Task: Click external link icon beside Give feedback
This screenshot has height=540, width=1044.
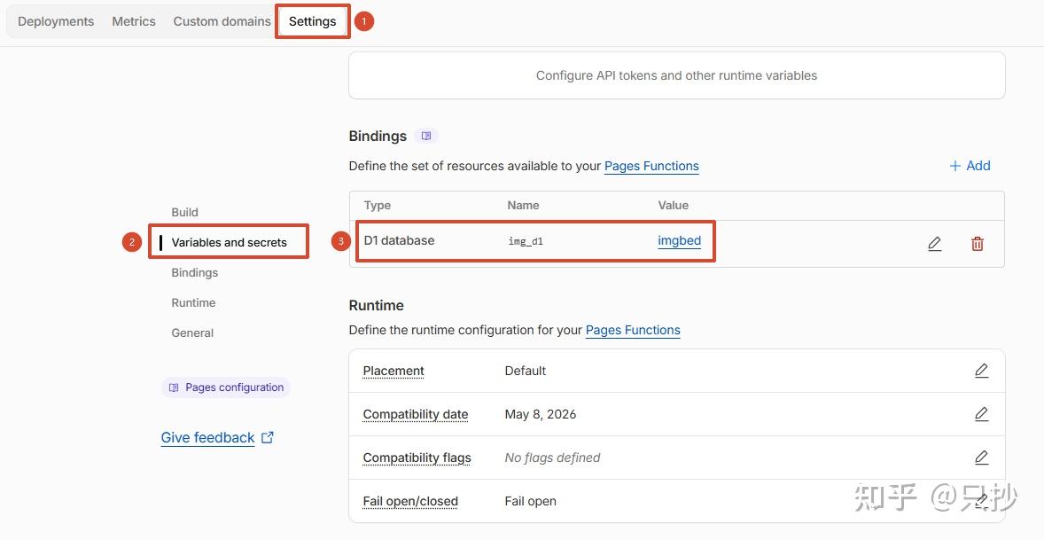Action: click(x=268, y=437)
